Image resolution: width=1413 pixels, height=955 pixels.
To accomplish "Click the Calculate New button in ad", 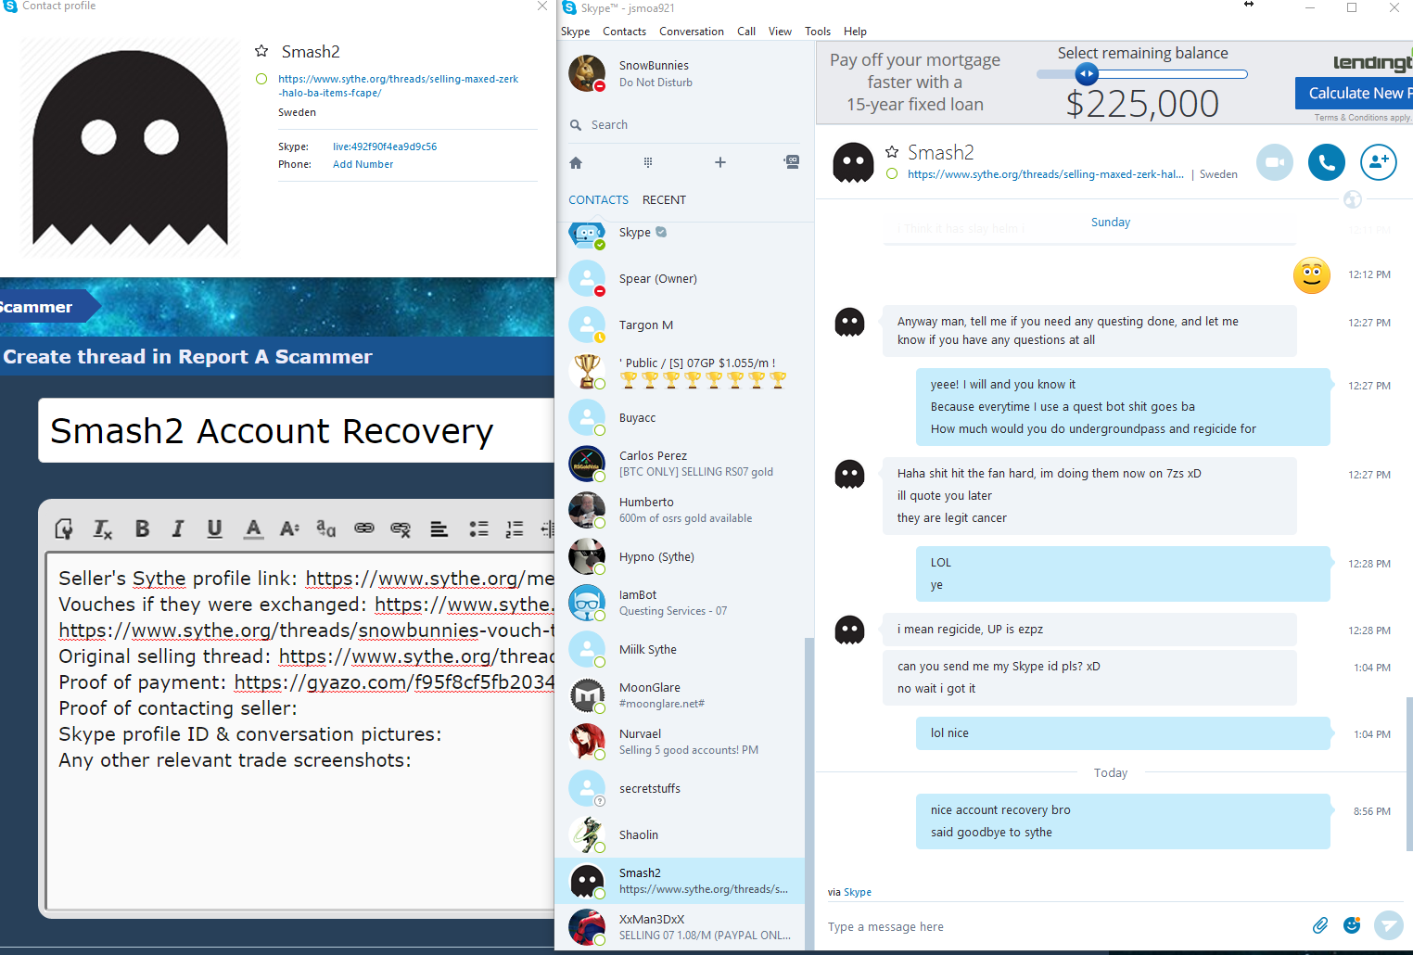I will coord(1354,93).
